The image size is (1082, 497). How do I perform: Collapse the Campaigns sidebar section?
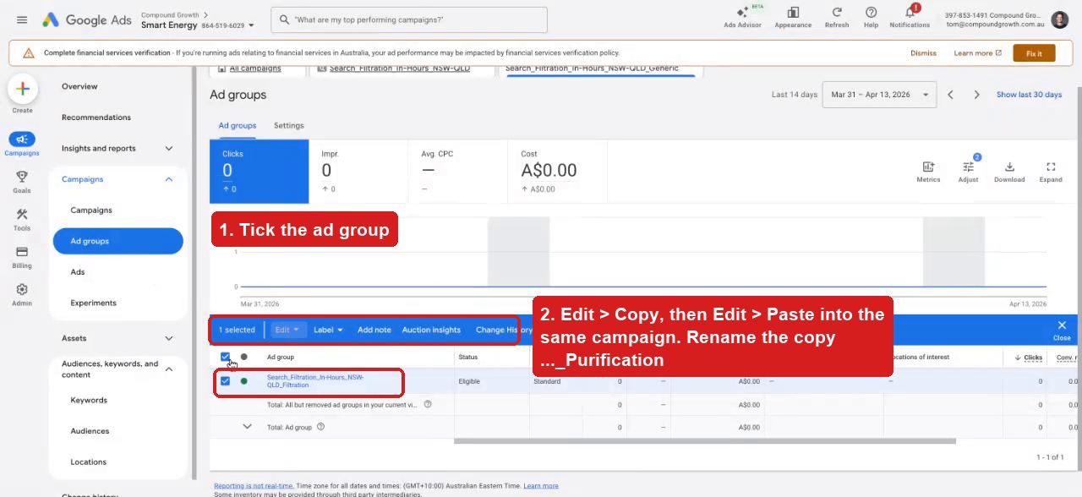click(x=168, y=179)
